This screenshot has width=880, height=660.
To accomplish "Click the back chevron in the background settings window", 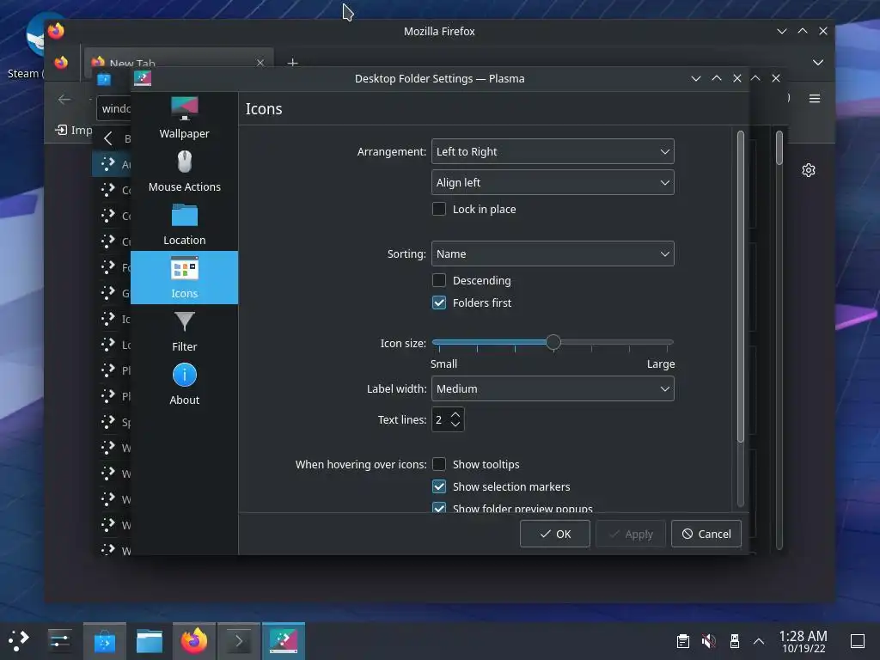I will click(108, 138).
